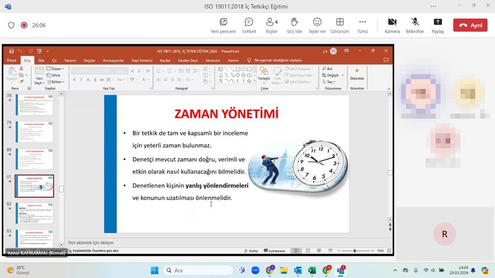Leave the meeting with Ayrıl
The height and width of the screenshot is (278, 495).
pyautogui.click(x=470, y=25)
